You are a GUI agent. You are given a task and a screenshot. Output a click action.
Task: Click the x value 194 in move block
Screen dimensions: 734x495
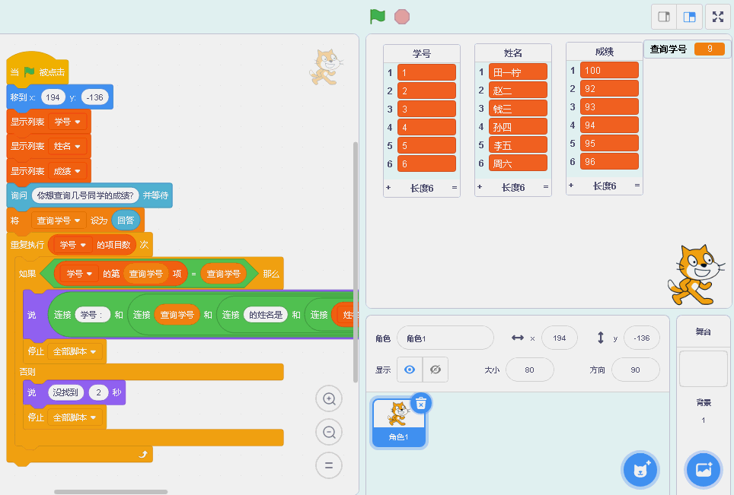53,97
